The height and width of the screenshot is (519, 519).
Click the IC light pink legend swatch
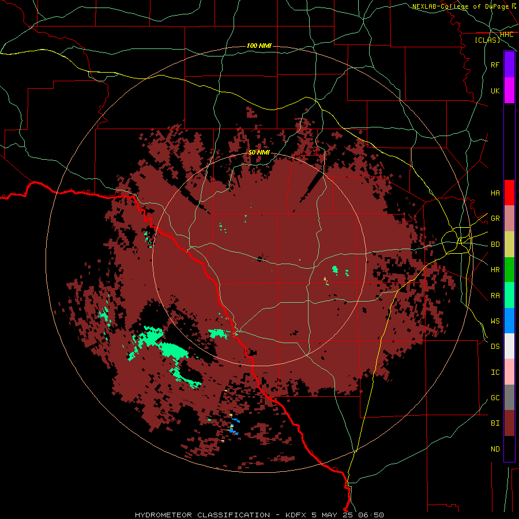(509, 372)
